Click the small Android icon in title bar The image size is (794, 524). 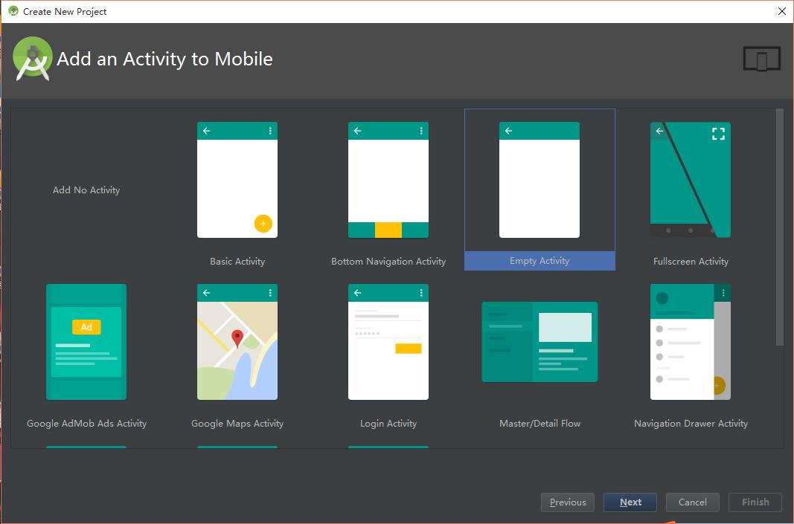13,11
